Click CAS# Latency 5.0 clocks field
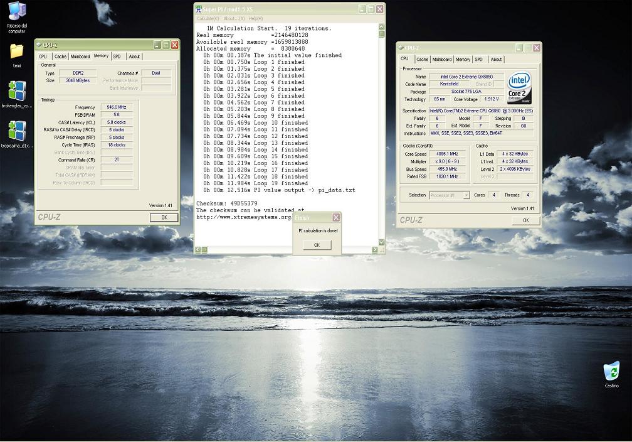This screenshot has width=632, height=442. tap(117, 122)
